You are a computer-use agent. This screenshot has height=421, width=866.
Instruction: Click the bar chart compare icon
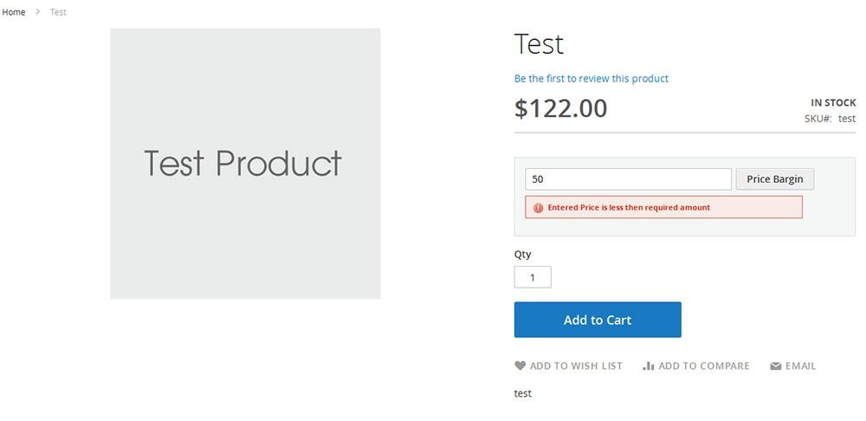point(649,366)
